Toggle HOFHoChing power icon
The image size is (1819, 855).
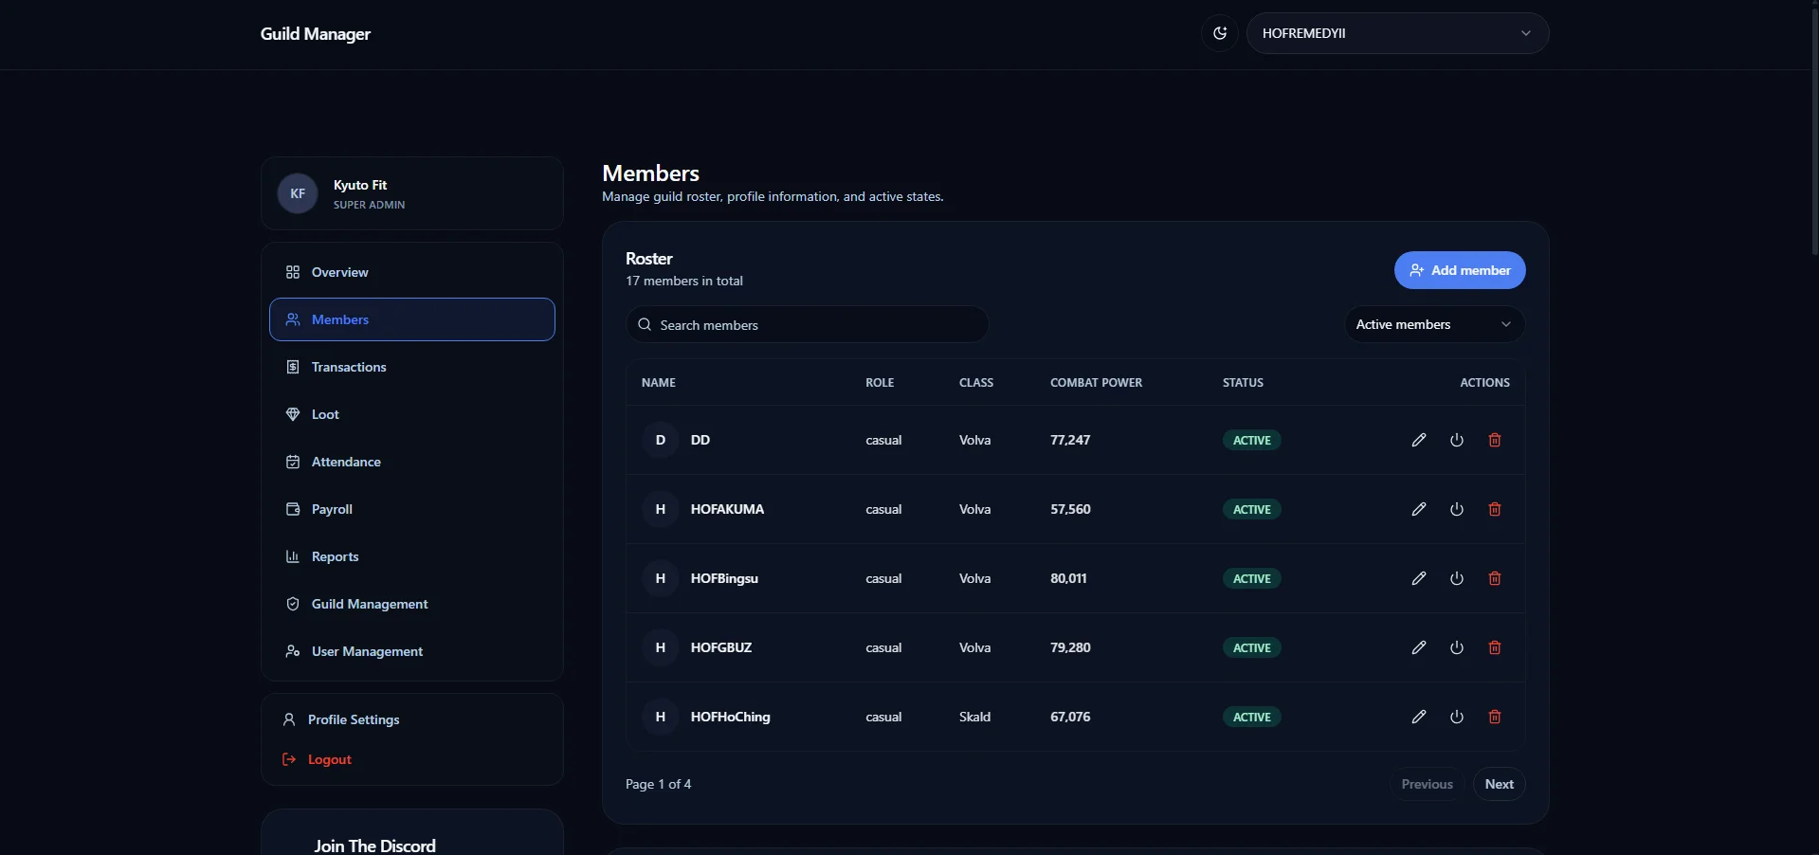click(1457, 717)
